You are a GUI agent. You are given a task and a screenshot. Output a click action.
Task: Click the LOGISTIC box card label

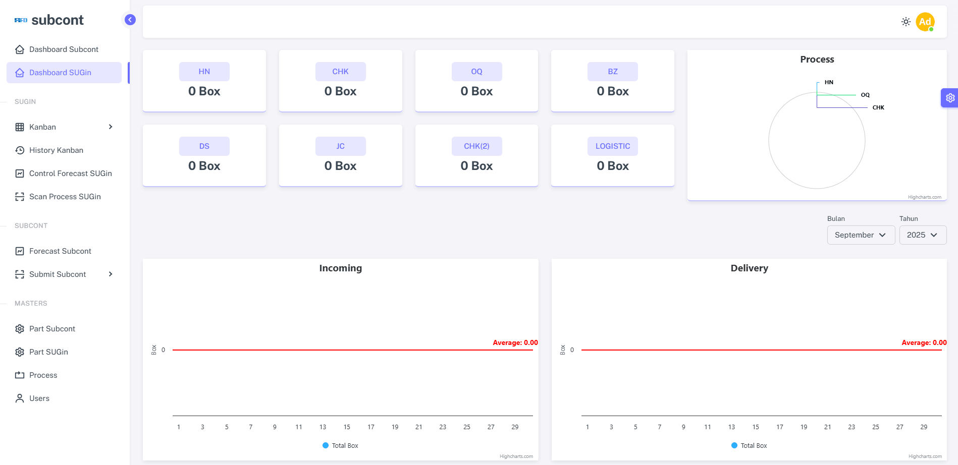click(x=613, y=146)
